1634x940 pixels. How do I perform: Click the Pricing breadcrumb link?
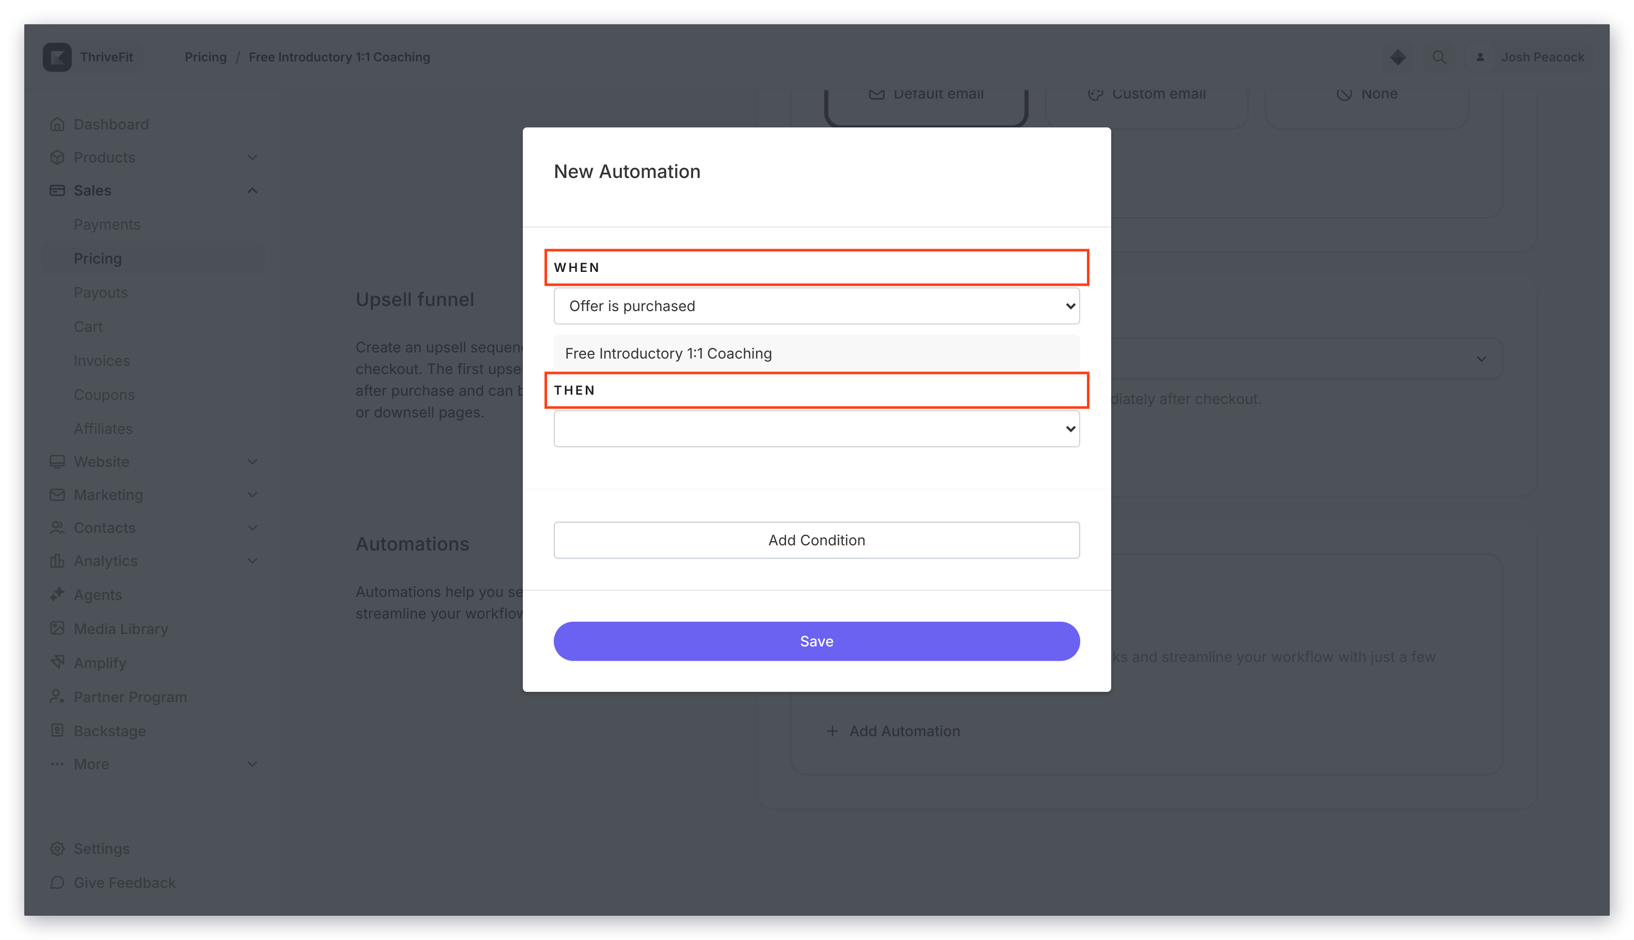(205, 57)
